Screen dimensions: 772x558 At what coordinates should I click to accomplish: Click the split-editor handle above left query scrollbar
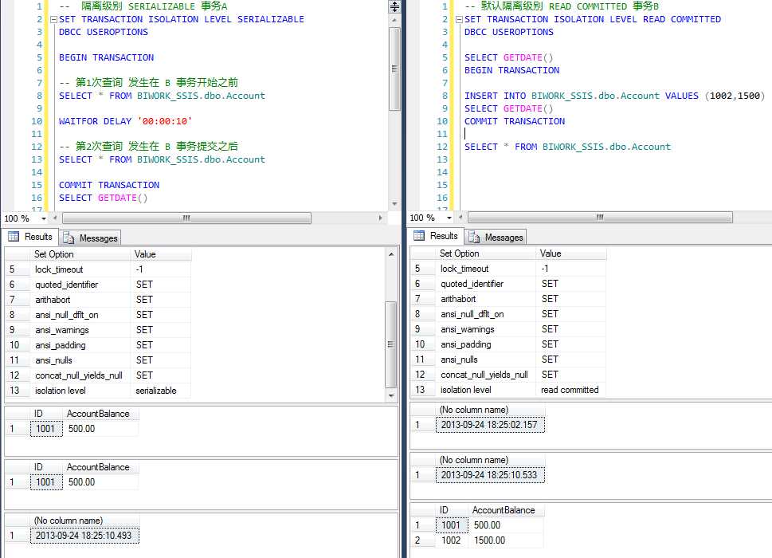click(x=394, y=6)
